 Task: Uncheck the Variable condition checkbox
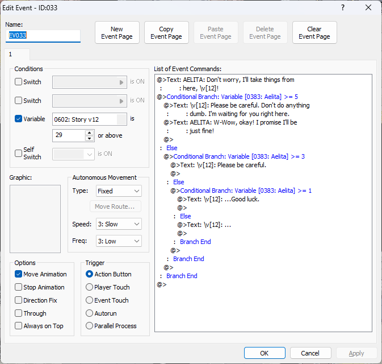point(19,119)
